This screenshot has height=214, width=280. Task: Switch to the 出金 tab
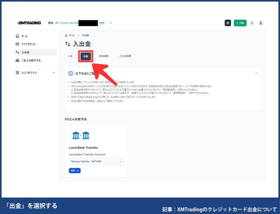(x=86, y=56)
